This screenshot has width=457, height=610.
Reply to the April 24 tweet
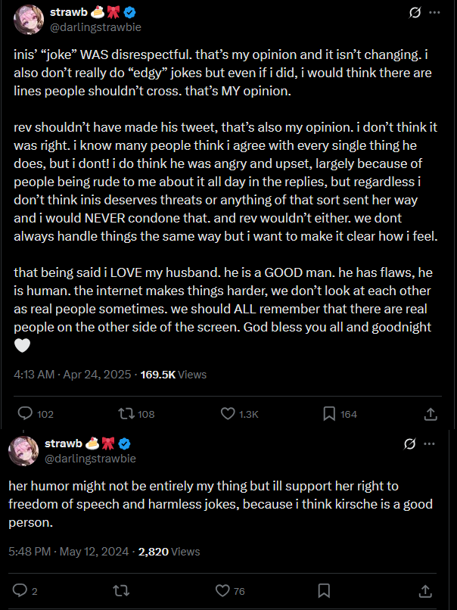25,414
